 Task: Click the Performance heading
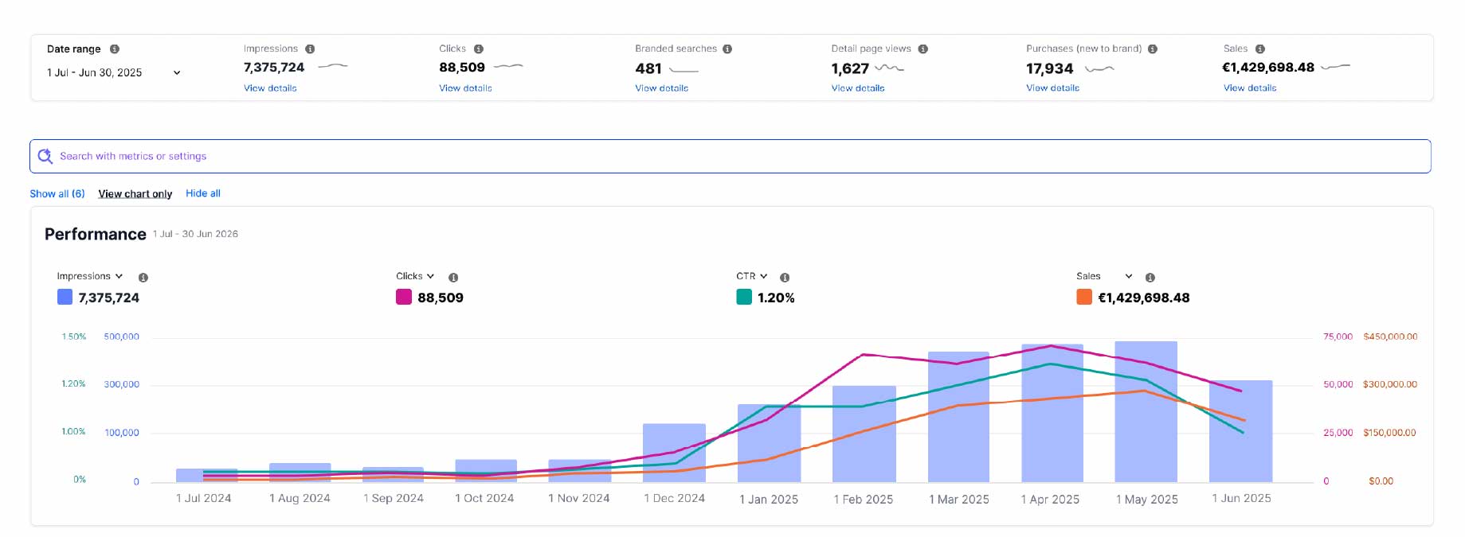click(x=96, y=234)
